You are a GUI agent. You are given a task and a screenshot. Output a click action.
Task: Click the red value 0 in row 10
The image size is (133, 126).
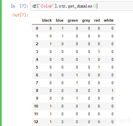pyautogui.click(x=99, y=106)
